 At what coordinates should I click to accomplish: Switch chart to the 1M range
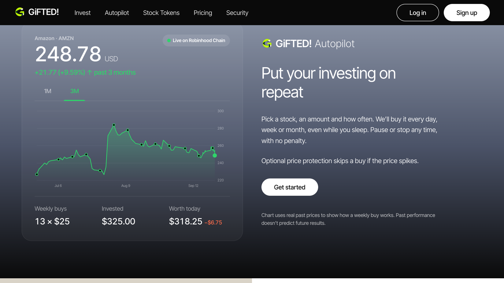click(48, 91)
